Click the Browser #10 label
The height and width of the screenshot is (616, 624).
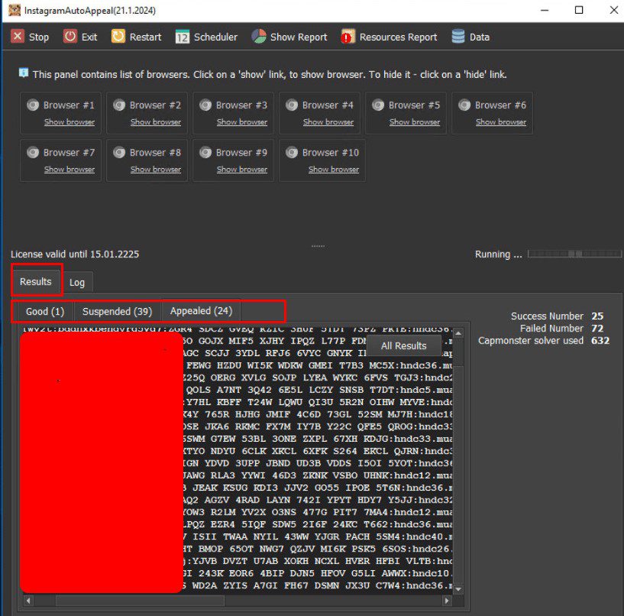331,153
